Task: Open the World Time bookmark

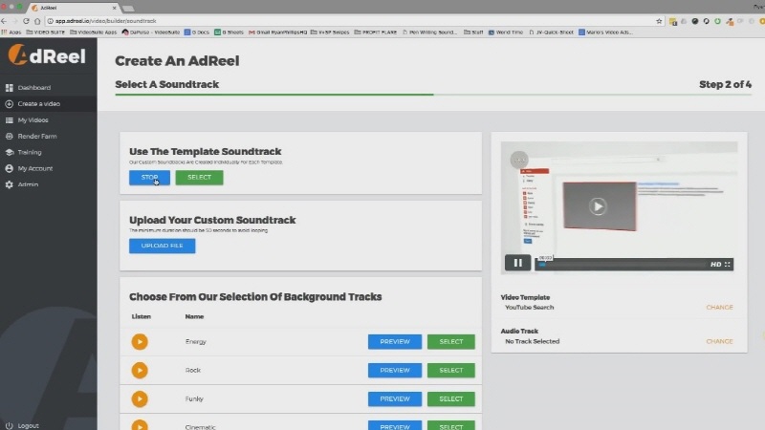Action: tap(506, 32)
